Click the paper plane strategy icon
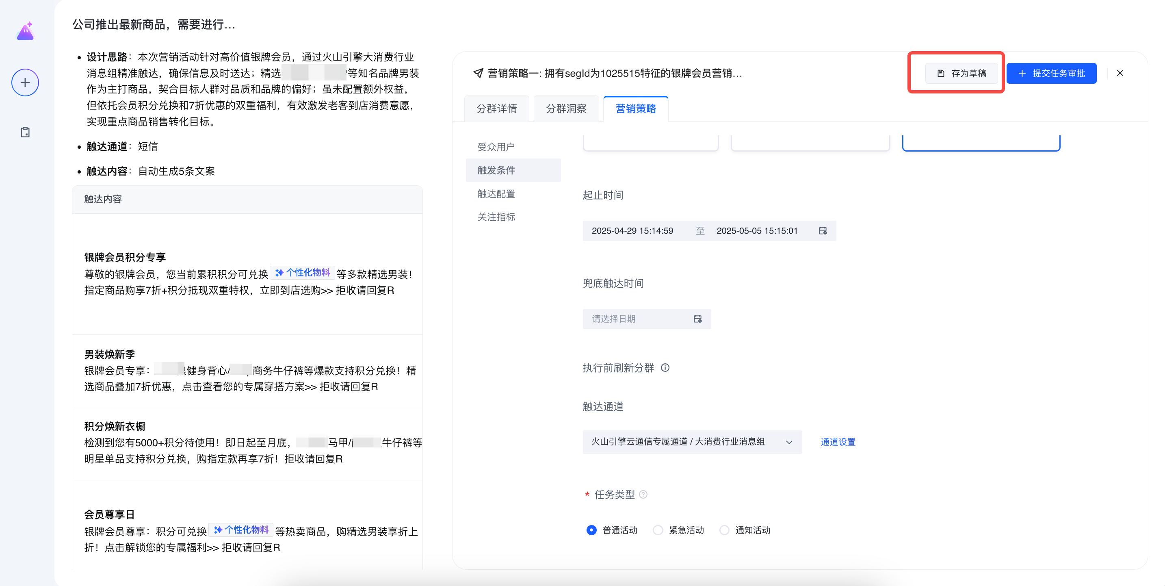This screenshot has width=1165, height=586. [x=478, y=73]
